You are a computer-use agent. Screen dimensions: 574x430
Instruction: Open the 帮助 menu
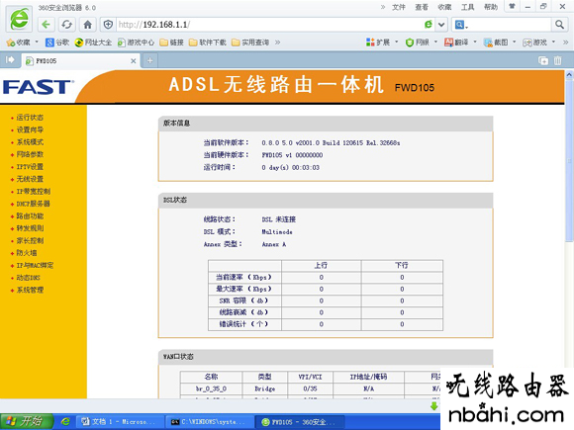tap(491, 7)
